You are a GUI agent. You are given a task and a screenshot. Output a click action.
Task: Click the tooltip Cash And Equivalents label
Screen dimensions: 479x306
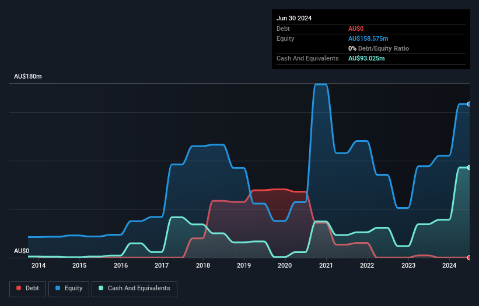tap(307, 58)
